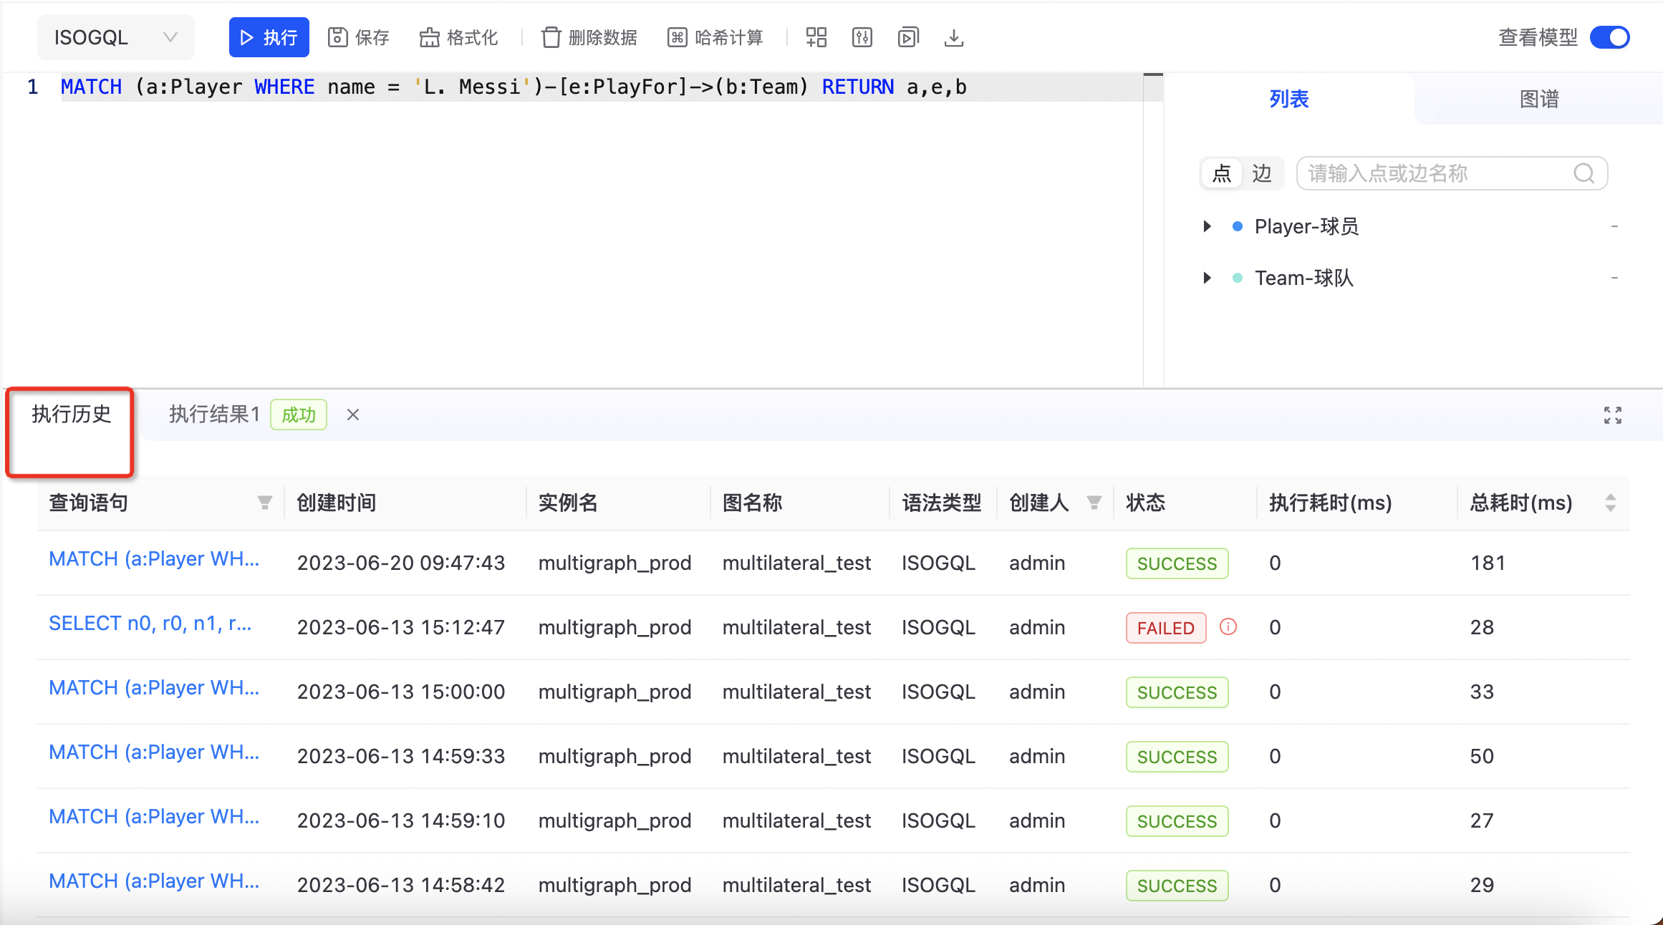The width and height of the screenshot is (1663, 925).
Task: Open the MATCH query from 14:58:42
Action: [154, 881]
